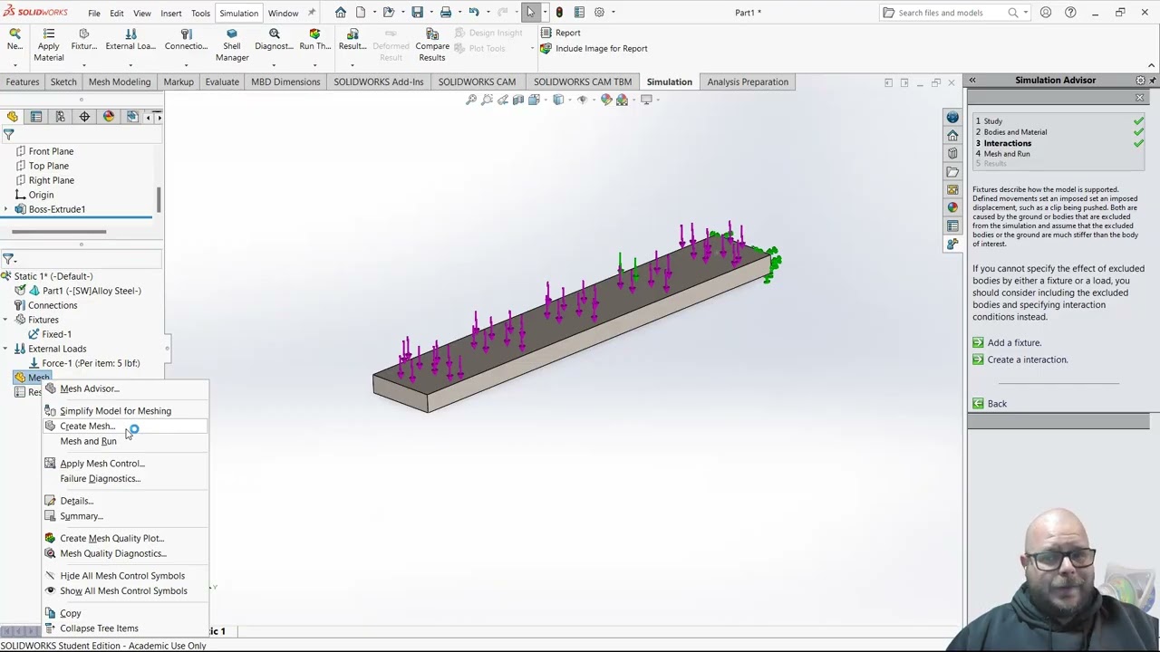Screen dimensions: 1160x652
Task: Click the Back link in Simulation Advisor
Action: point(997,404)
